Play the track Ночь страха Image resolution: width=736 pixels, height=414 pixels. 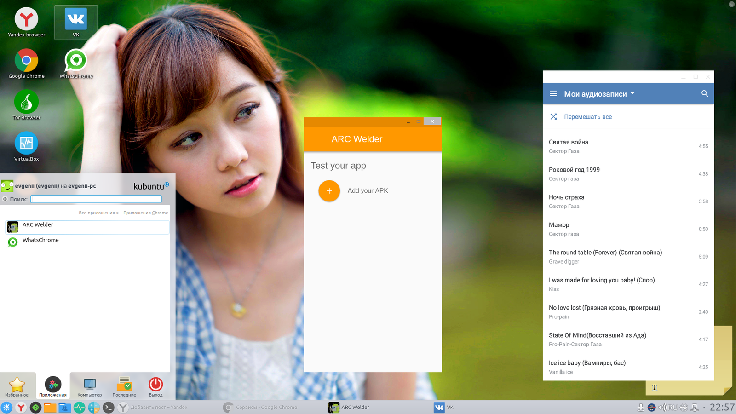click(x=628, y=201)
